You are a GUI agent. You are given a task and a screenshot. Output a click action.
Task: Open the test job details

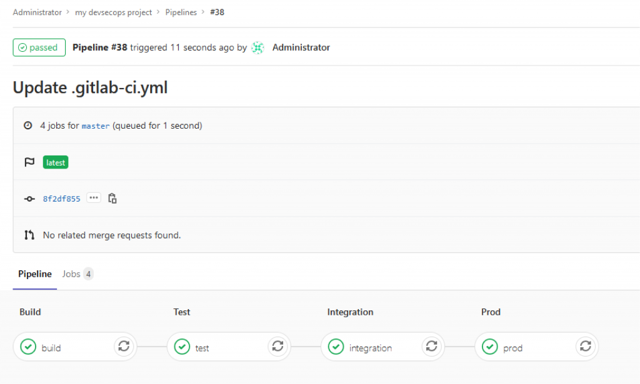(x=202, y=348)
